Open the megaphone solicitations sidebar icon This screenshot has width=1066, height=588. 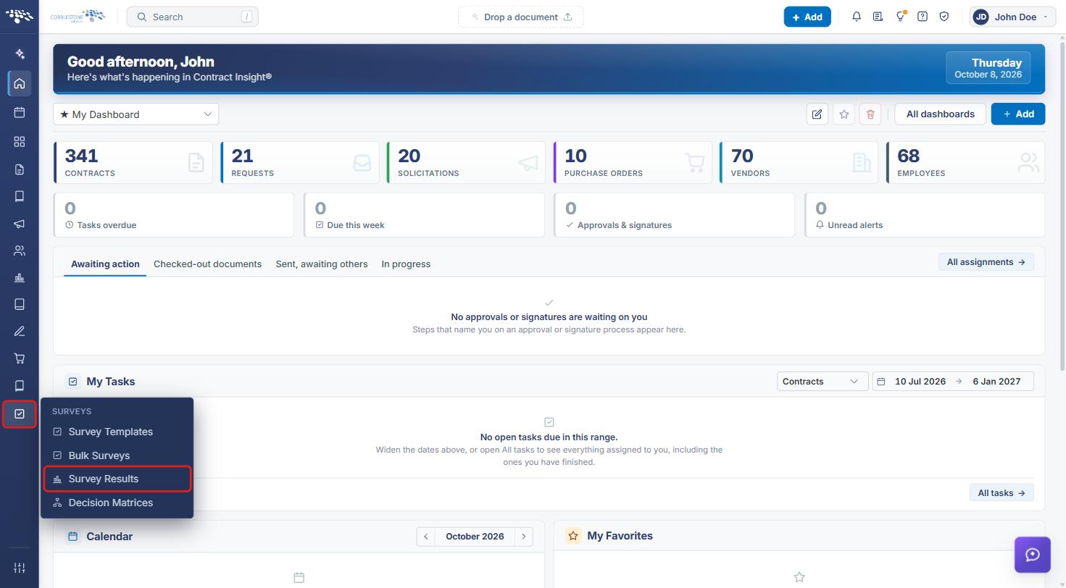(x=20, y=224)
